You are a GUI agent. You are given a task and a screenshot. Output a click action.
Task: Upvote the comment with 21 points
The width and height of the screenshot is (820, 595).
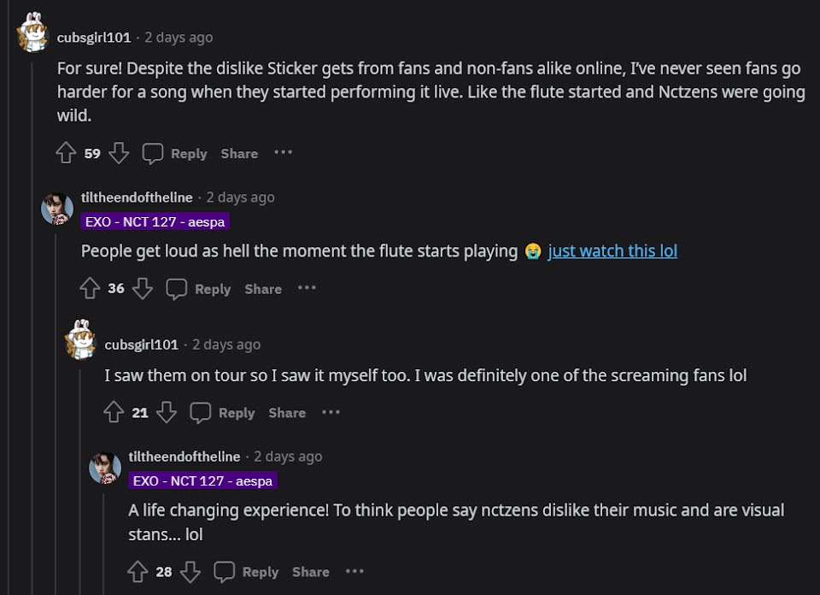(x=114, y=413)
